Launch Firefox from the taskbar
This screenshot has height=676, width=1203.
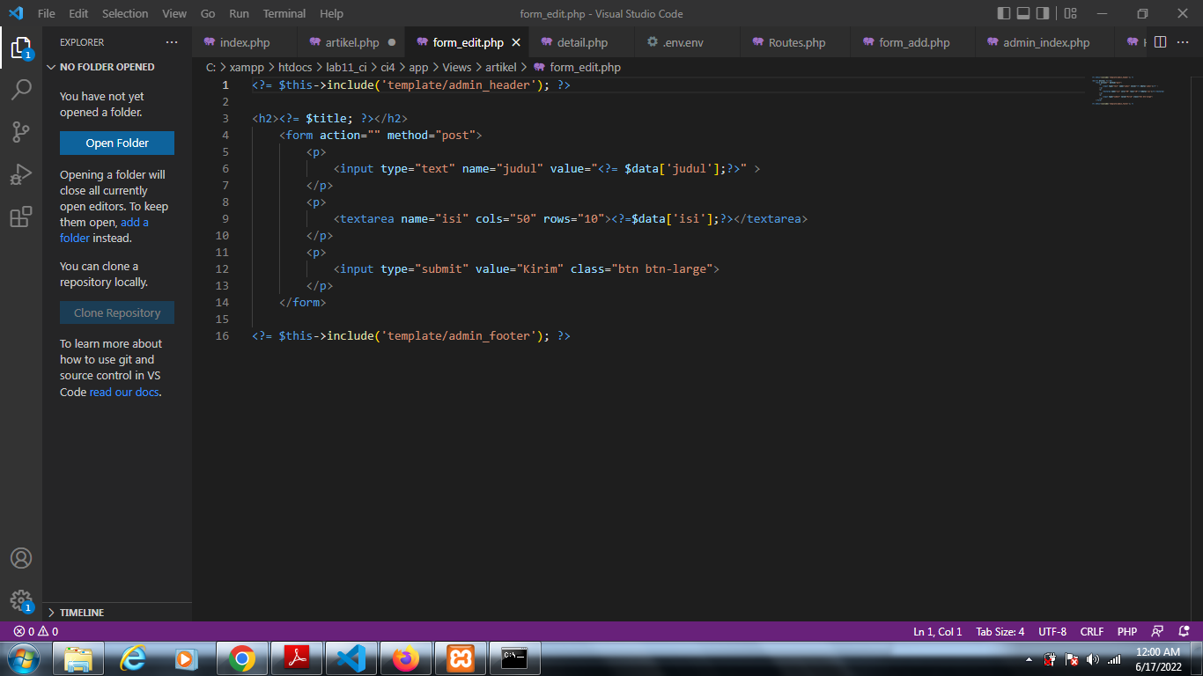point(405,658)
